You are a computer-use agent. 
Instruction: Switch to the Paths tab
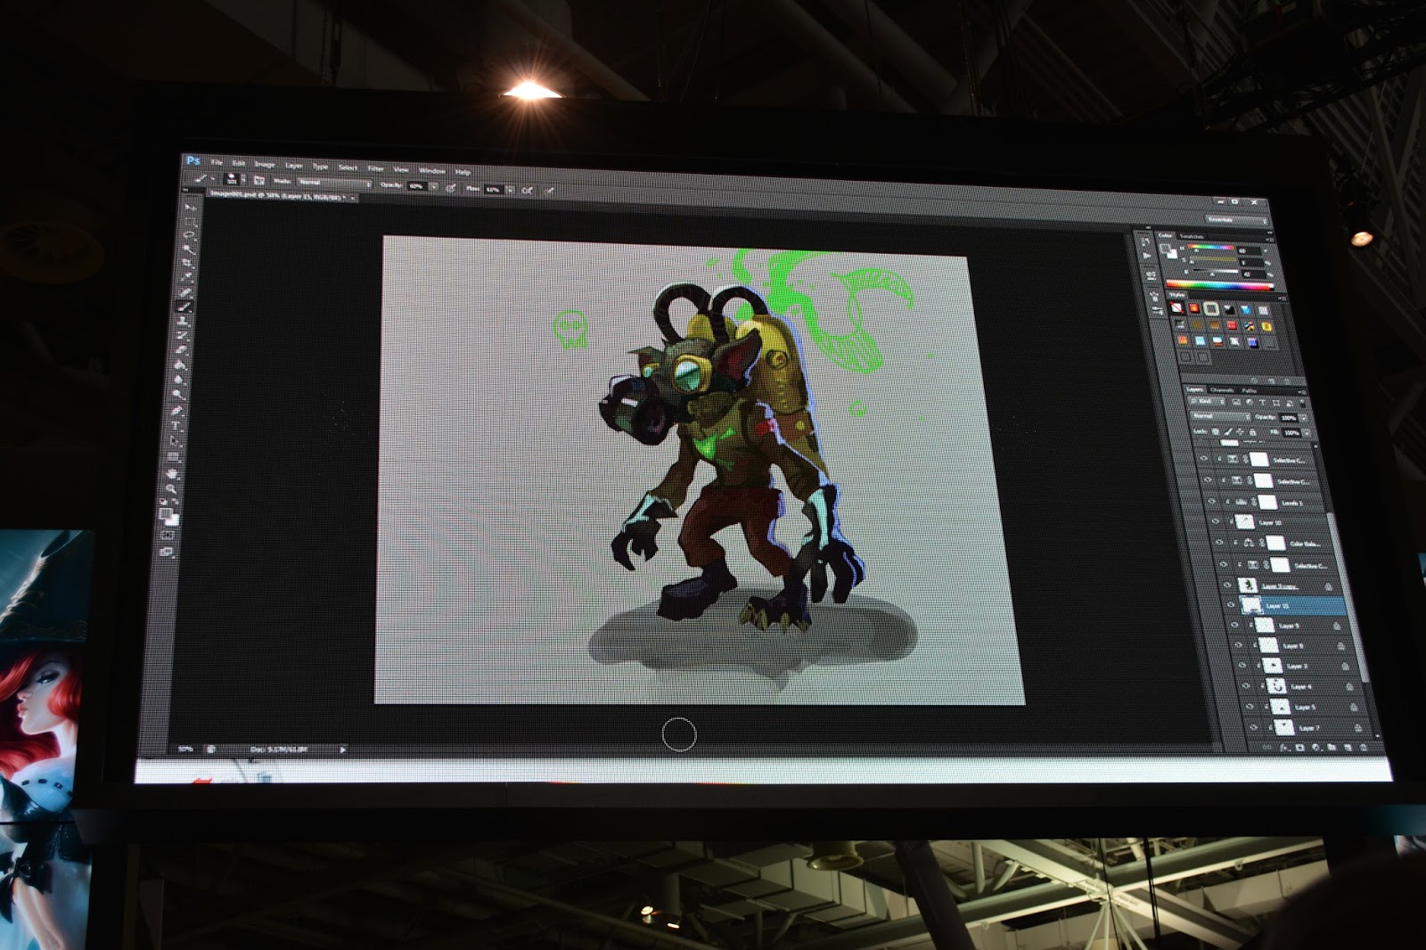coord(1250,390)
